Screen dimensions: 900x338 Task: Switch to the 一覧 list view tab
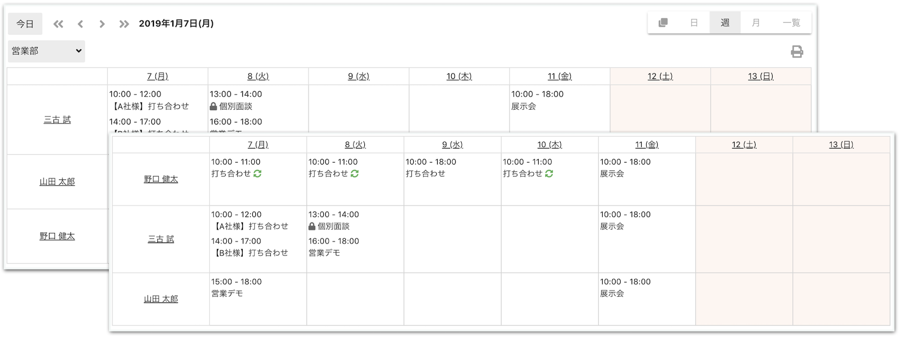[x=791, y=23]
